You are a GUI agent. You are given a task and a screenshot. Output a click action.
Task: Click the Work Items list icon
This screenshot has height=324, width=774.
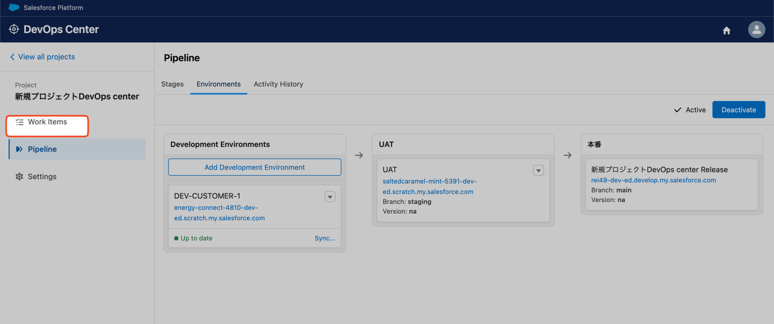(x=19, y=122)
